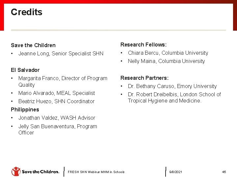This screenshot has width=237, height=178.
Task: Select Jonathan Valdez, WASH Advisor line
Action: [57, 118]
